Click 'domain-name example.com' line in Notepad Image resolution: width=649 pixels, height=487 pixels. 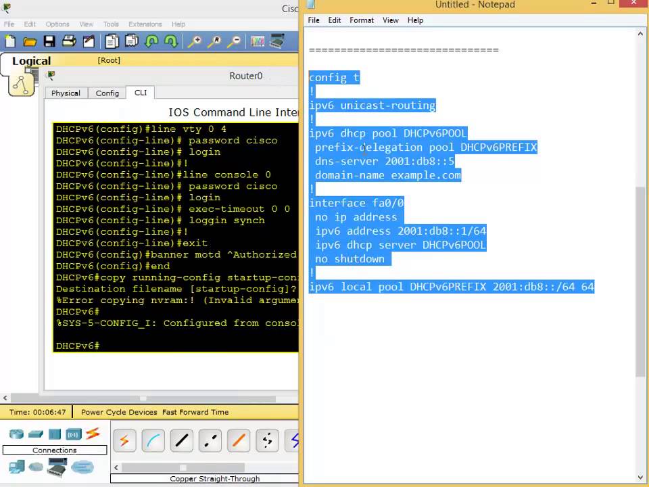[388, 175]
